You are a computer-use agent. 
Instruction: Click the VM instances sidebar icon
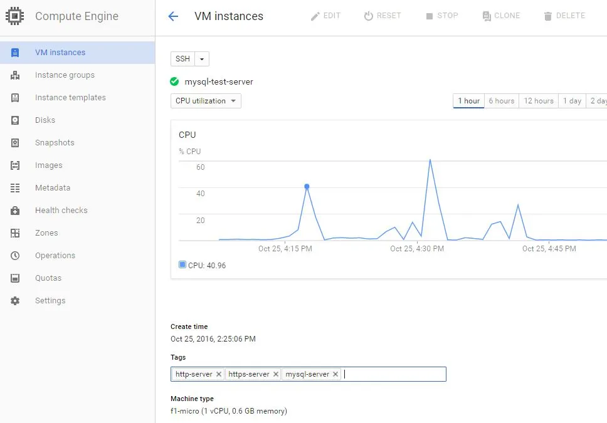pos(15,53)
